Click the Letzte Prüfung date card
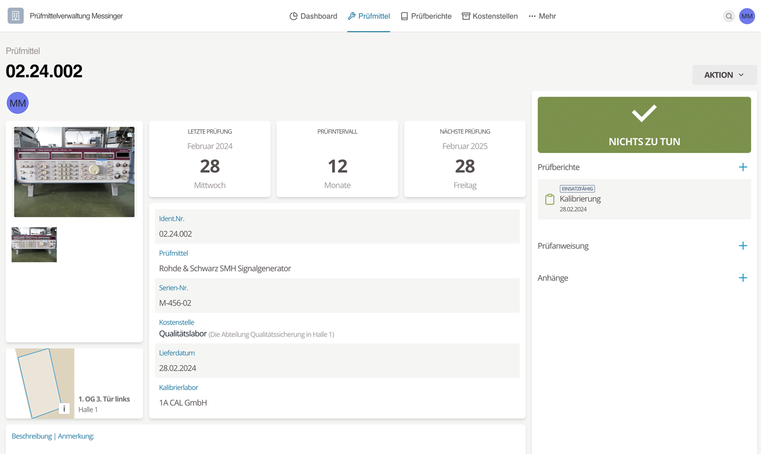Screen dimensions: 761x454 pos(210,159)
